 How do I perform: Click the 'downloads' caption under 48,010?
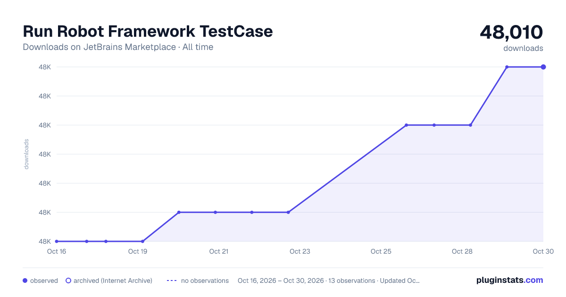coord(523,48)
